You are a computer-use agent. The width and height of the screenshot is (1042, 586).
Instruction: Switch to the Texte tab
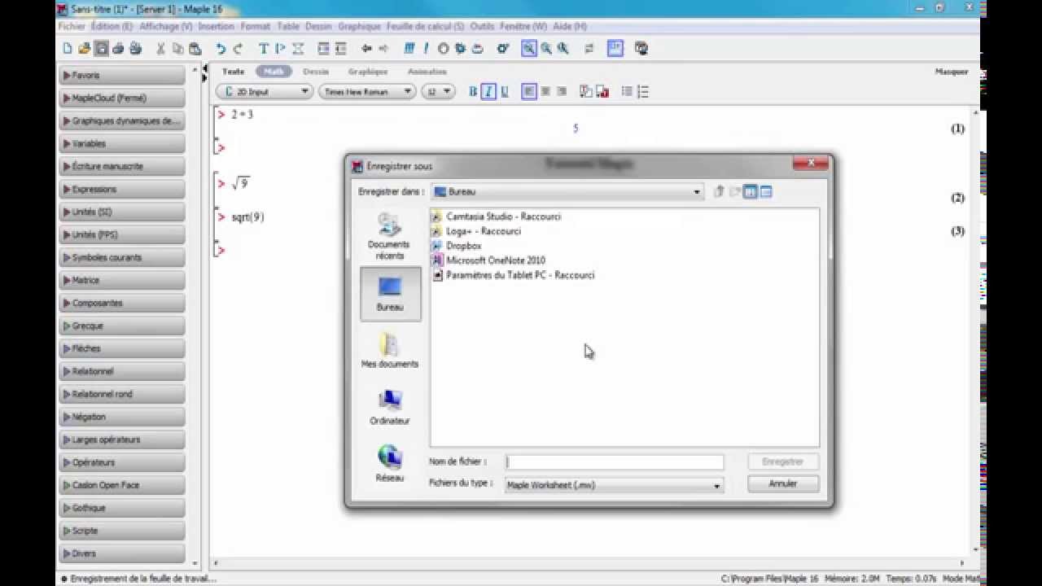[x=233, y=72]
